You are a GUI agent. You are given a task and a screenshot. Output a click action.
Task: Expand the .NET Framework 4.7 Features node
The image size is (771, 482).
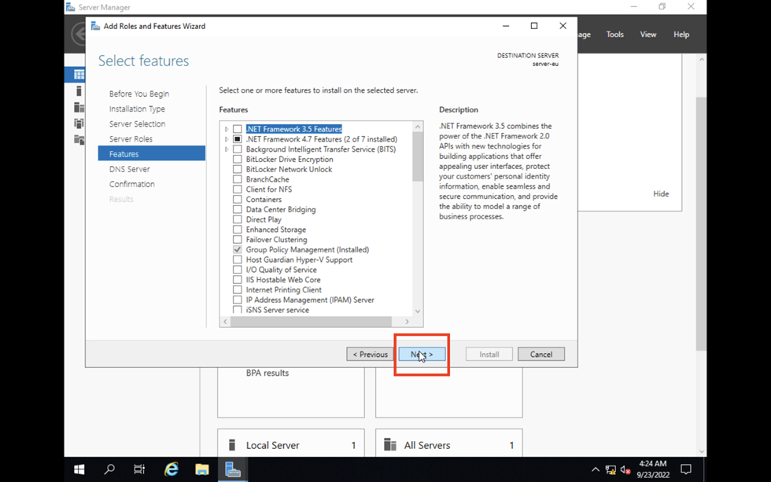click(x=227, y=139)
